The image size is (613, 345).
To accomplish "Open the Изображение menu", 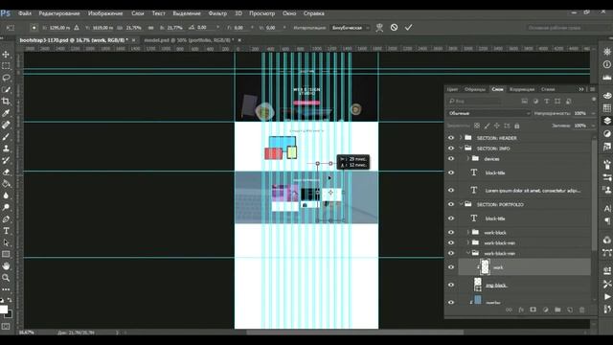I will coord(105,13).
